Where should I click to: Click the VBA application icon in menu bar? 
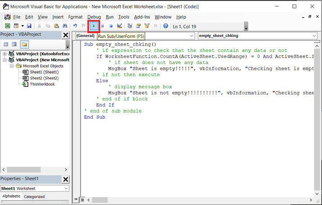(7, 17)
